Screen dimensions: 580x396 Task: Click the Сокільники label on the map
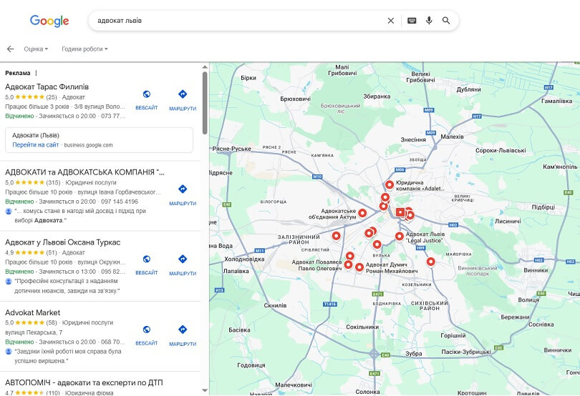pyautogui.click(x=362, y=327)
